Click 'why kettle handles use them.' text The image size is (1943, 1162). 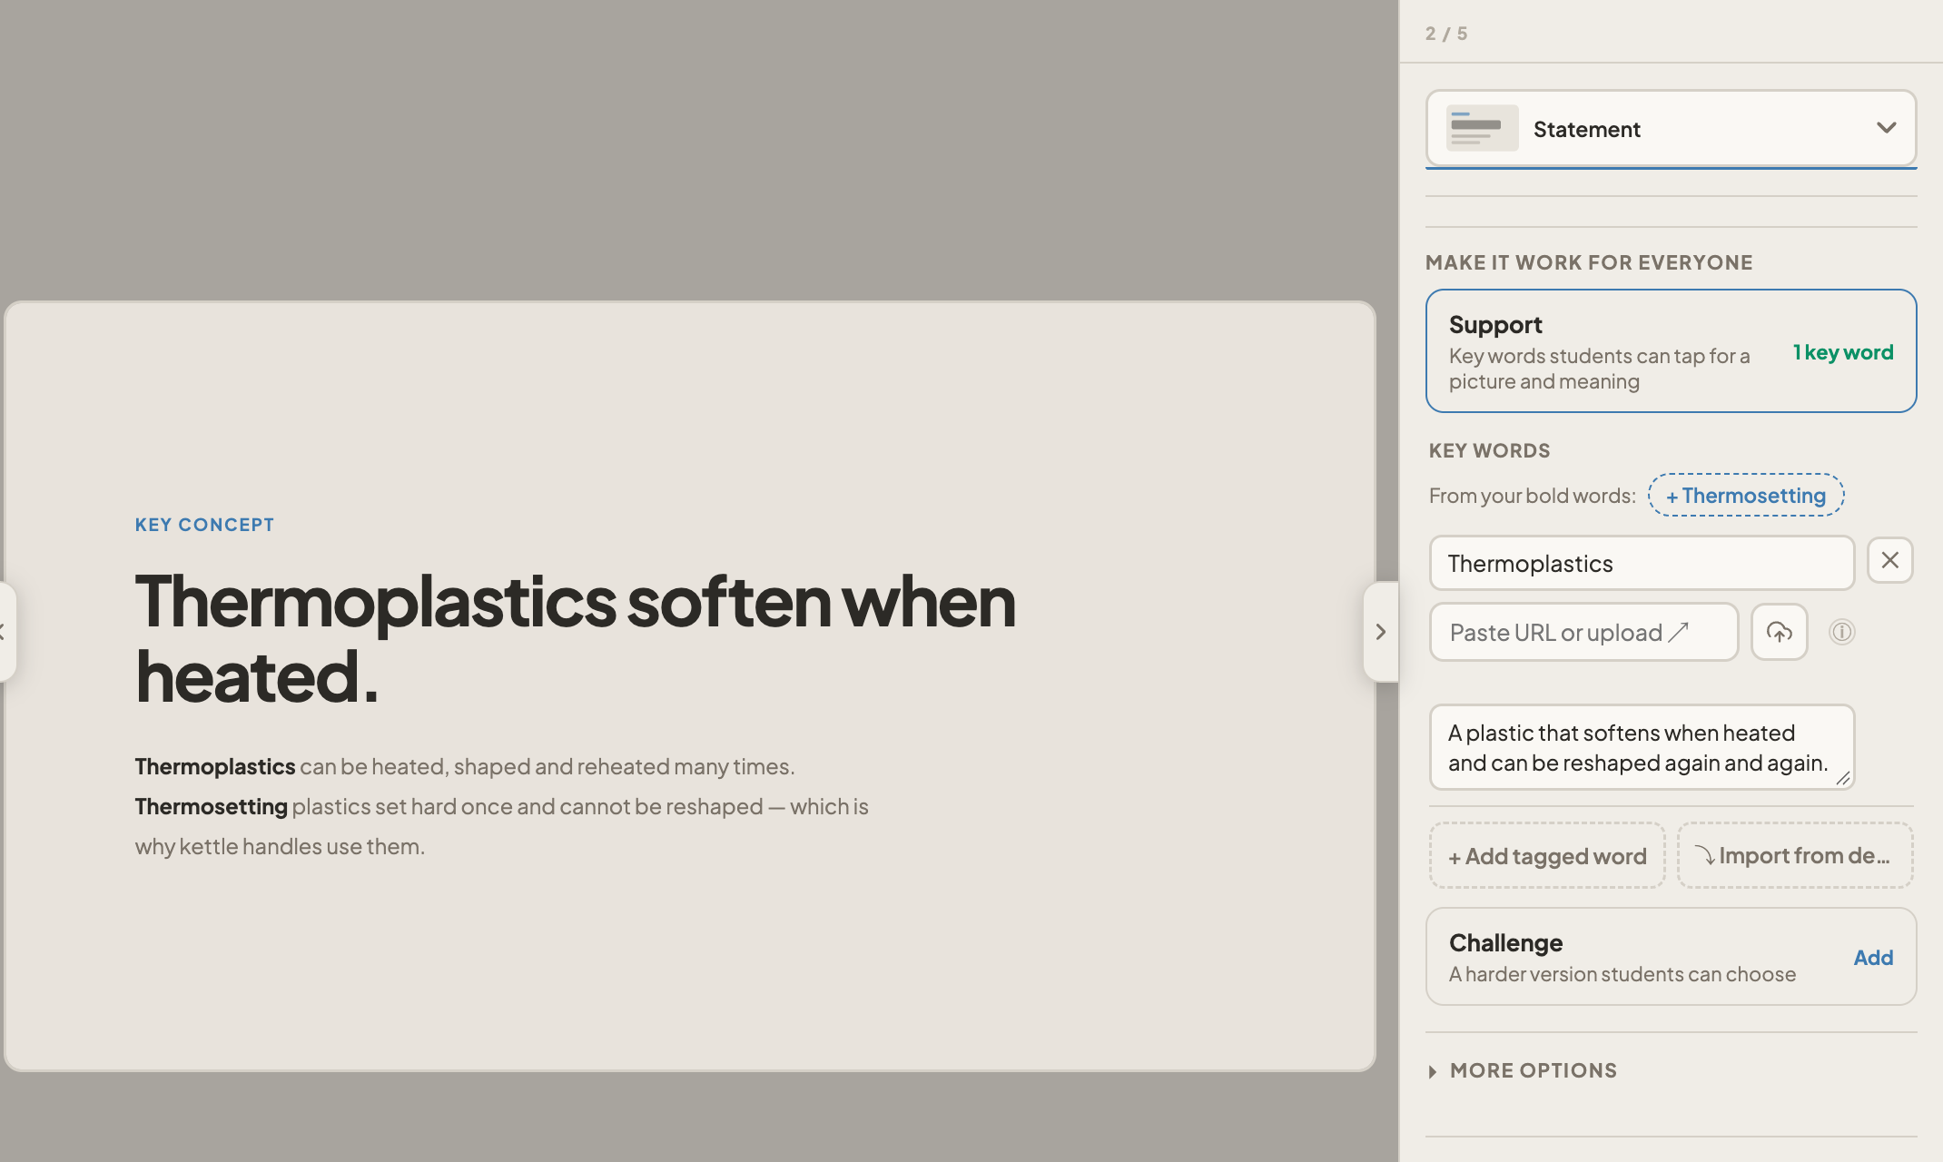point(280,846)
